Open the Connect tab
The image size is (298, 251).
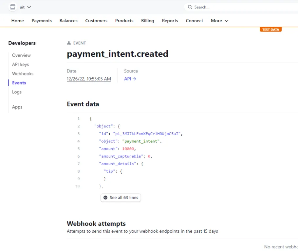point(194,21)
